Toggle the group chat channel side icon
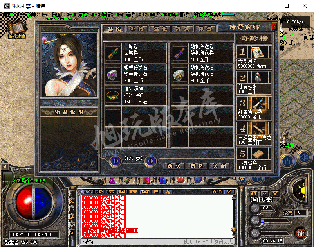The height and width of the screenshot is (247, 314). coord(72,201)
